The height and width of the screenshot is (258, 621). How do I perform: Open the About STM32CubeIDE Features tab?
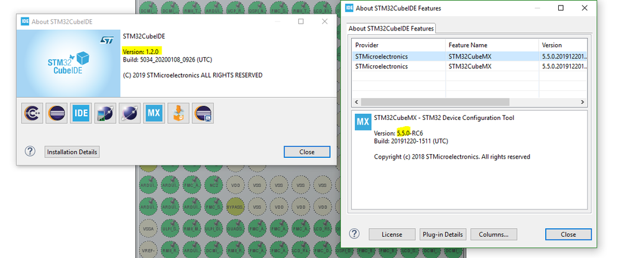[391, 28]
